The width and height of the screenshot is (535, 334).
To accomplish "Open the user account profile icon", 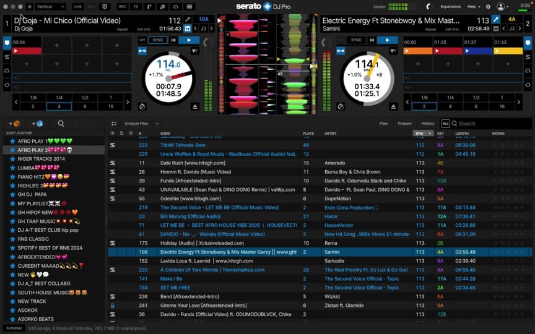I will (500, 6).
